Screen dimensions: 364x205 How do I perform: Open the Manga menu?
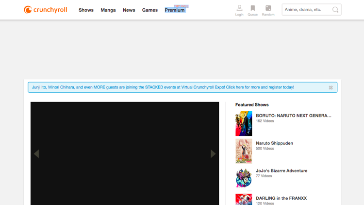click(108, 10)
